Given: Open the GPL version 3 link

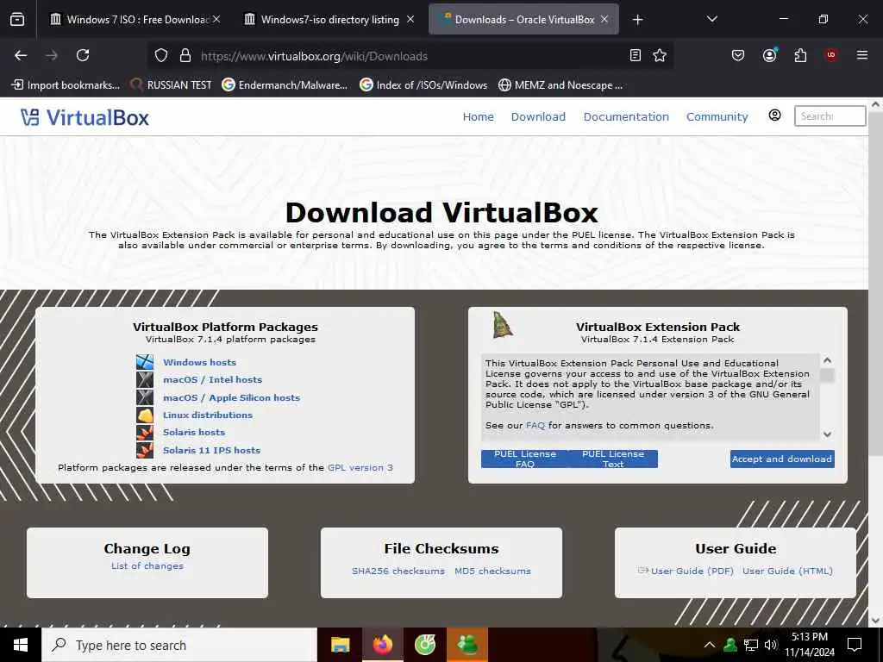Looking at the screenshot, I should [360, 467].
